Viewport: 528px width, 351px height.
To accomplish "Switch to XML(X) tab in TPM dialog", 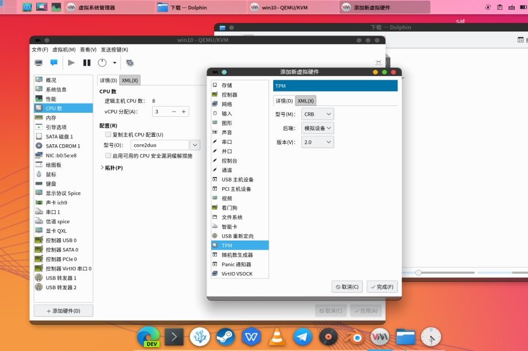I will tap(306, 101).
